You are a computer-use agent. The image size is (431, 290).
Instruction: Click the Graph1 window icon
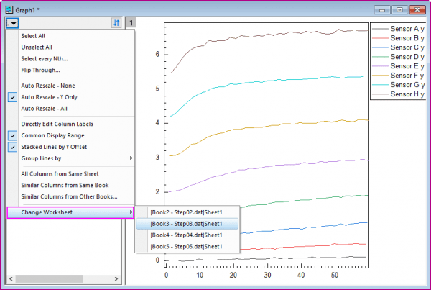9,10
